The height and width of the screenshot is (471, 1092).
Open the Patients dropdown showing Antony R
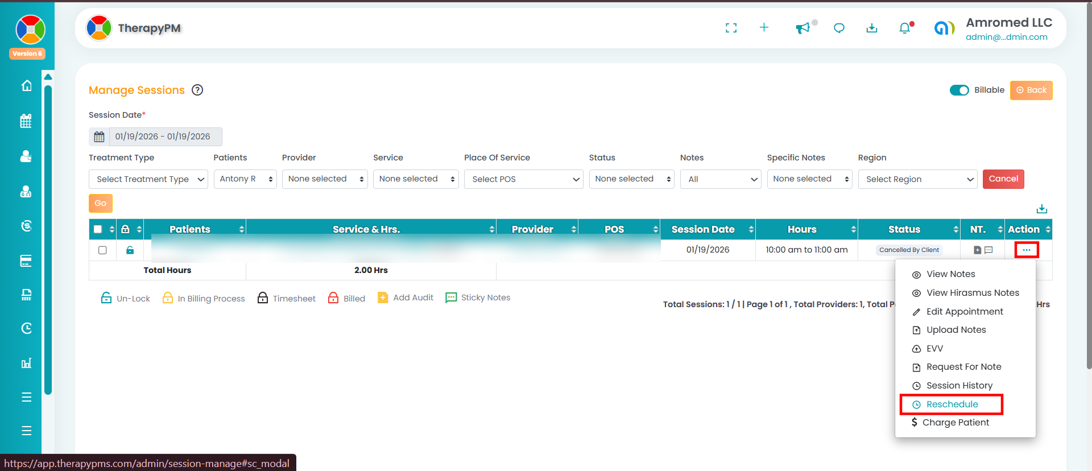[x=245, y=179]
